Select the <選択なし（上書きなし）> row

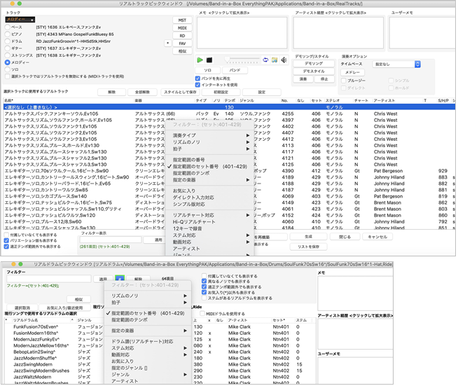[x=229, y=107]
